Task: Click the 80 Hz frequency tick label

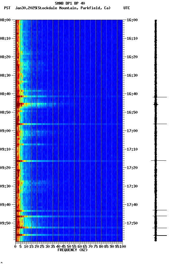Action: [101, 247]
